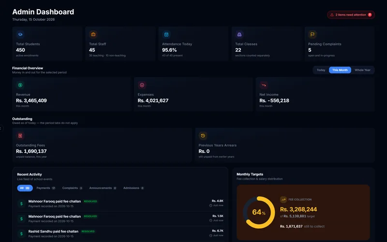Click the collected amount Rs. 3,268,244
Image resolution: width=387 pixels, height=242 pixels.
coord(298,210)
